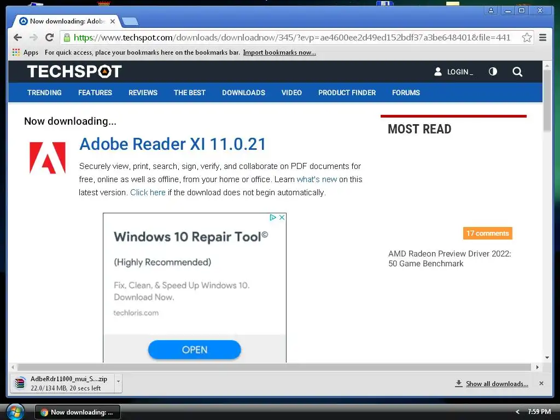Click the TechSpot logo
This screenshot has height=420, width=560.
(74, 72)
